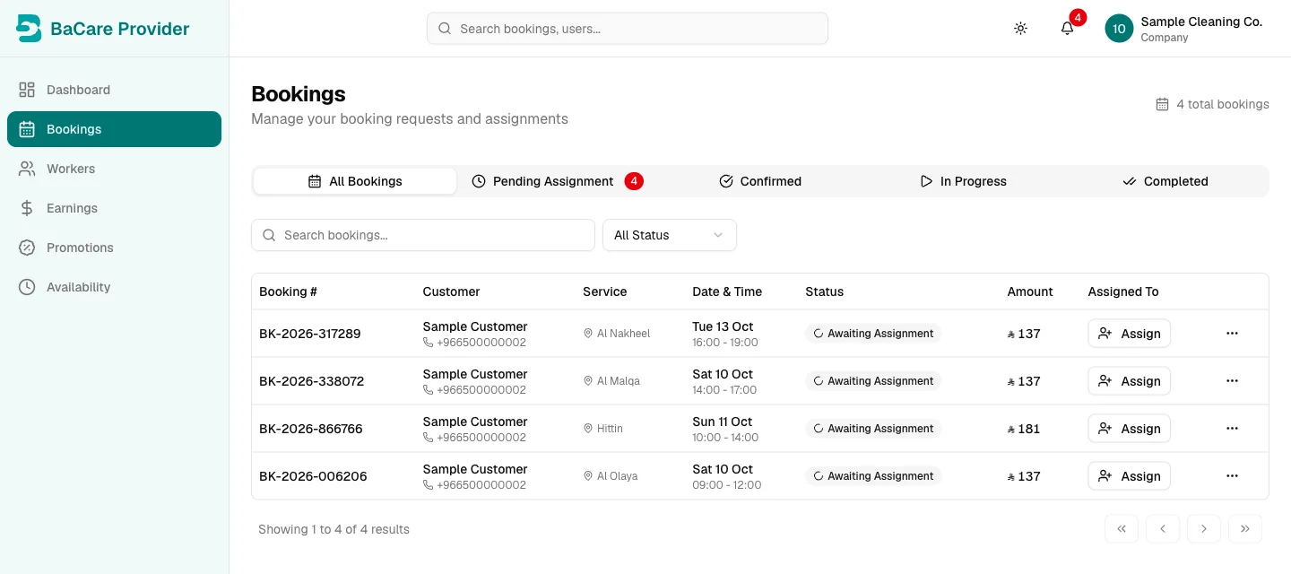Click the amount 181 cell
1291x574 pixels.
pyautogui.click(x=1024, y=429)
